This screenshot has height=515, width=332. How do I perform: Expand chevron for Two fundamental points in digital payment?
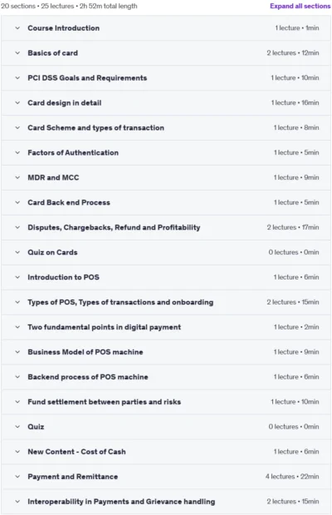(17, 327)
